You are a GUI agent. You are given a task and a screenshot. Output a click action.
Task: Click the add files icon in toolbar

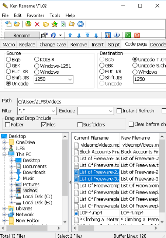(x=8, y=24)
